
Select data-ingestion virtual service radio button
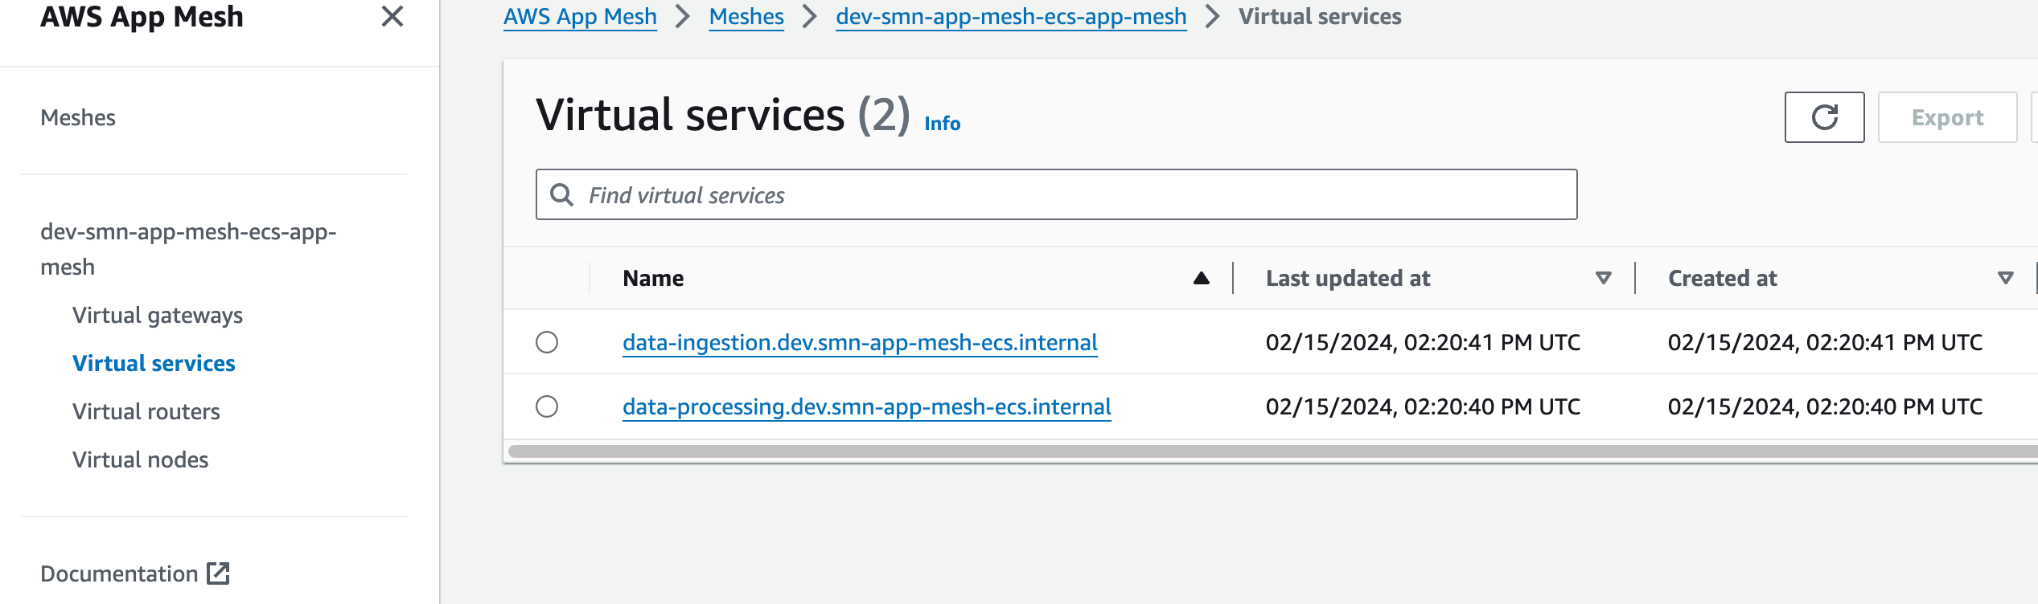[x=547, y=342]
